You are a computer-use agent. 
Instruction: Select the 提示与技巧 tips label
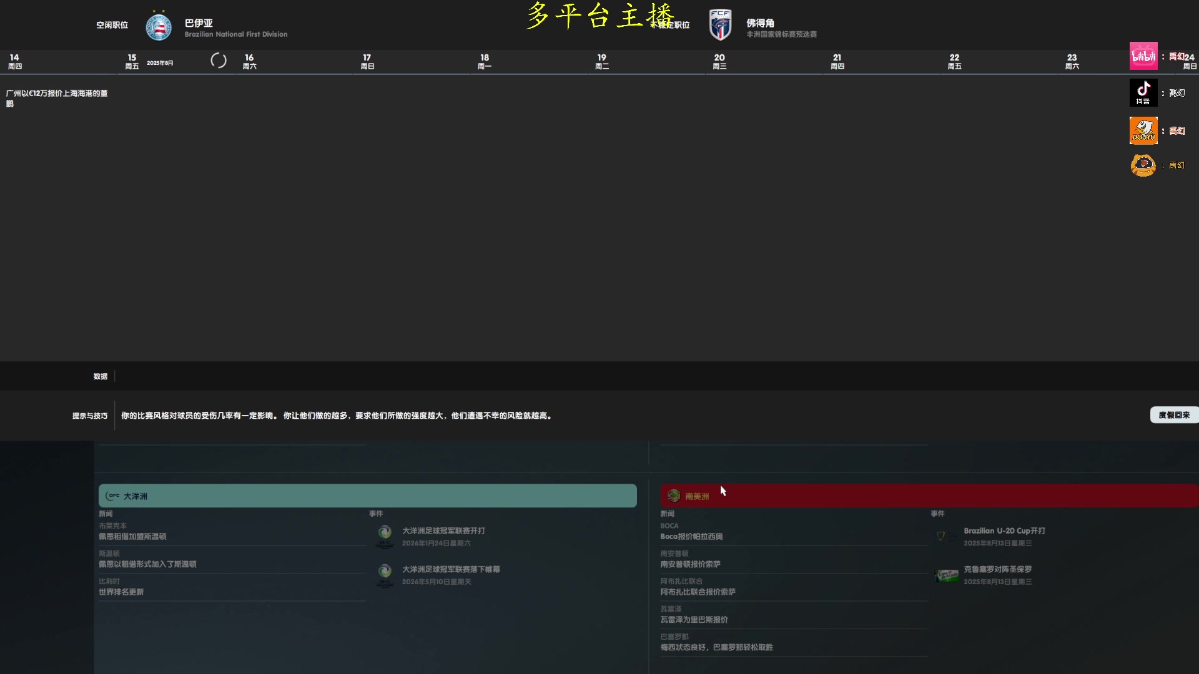click(89, 416)
